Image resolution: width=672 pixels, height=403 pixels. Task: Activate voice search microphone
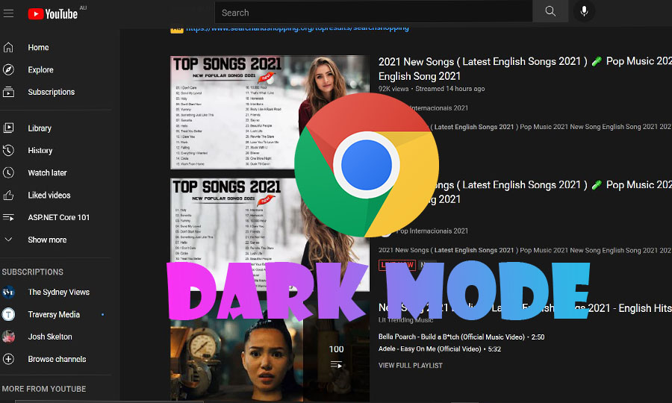(584, 11)
